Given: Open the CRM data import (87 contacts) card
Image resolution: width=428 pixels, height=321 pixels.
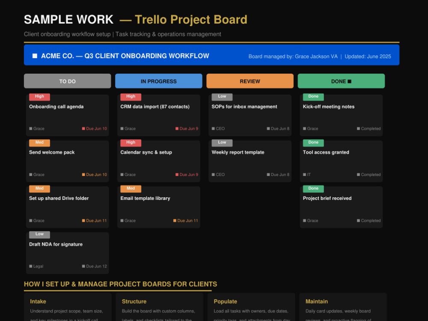Looking at the screenshot, I should pos(159,115).
